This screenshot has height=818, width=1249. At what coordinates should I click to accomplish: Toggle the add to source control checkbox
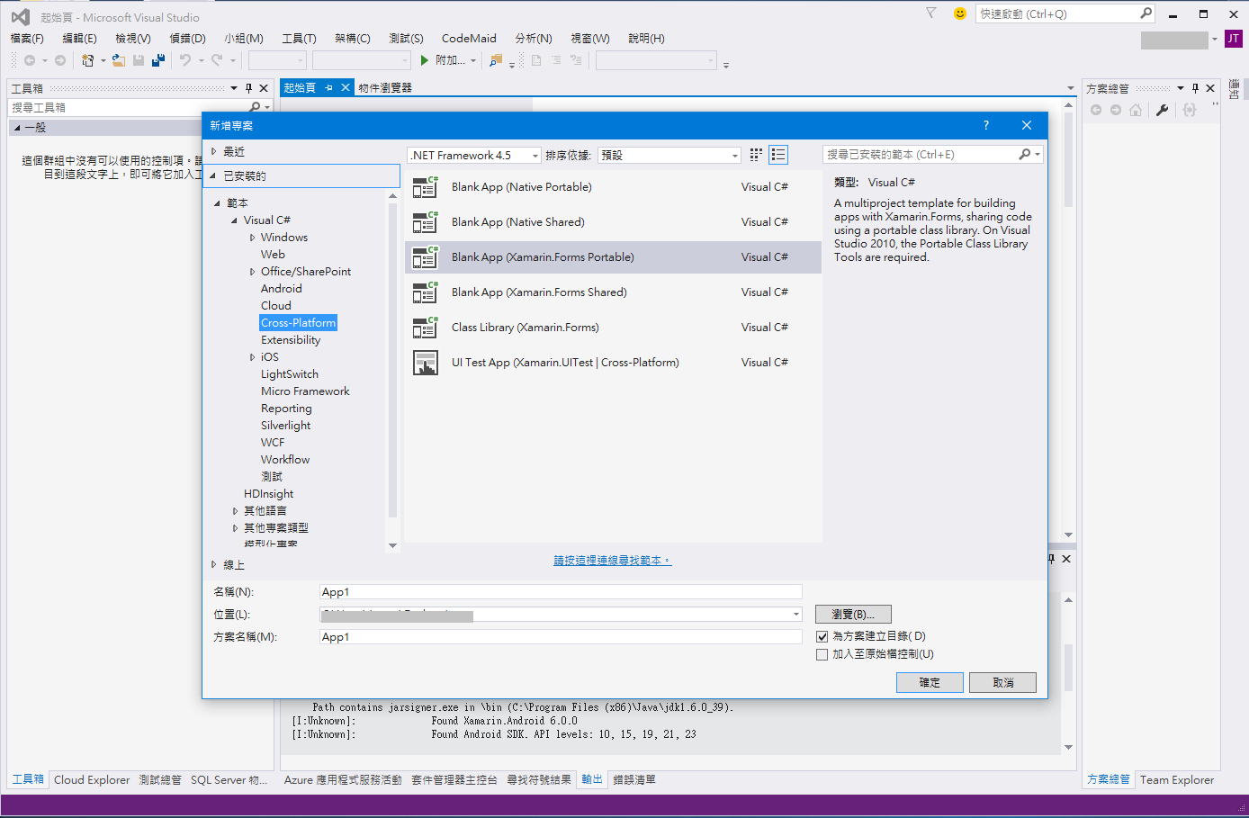[822, 655]
